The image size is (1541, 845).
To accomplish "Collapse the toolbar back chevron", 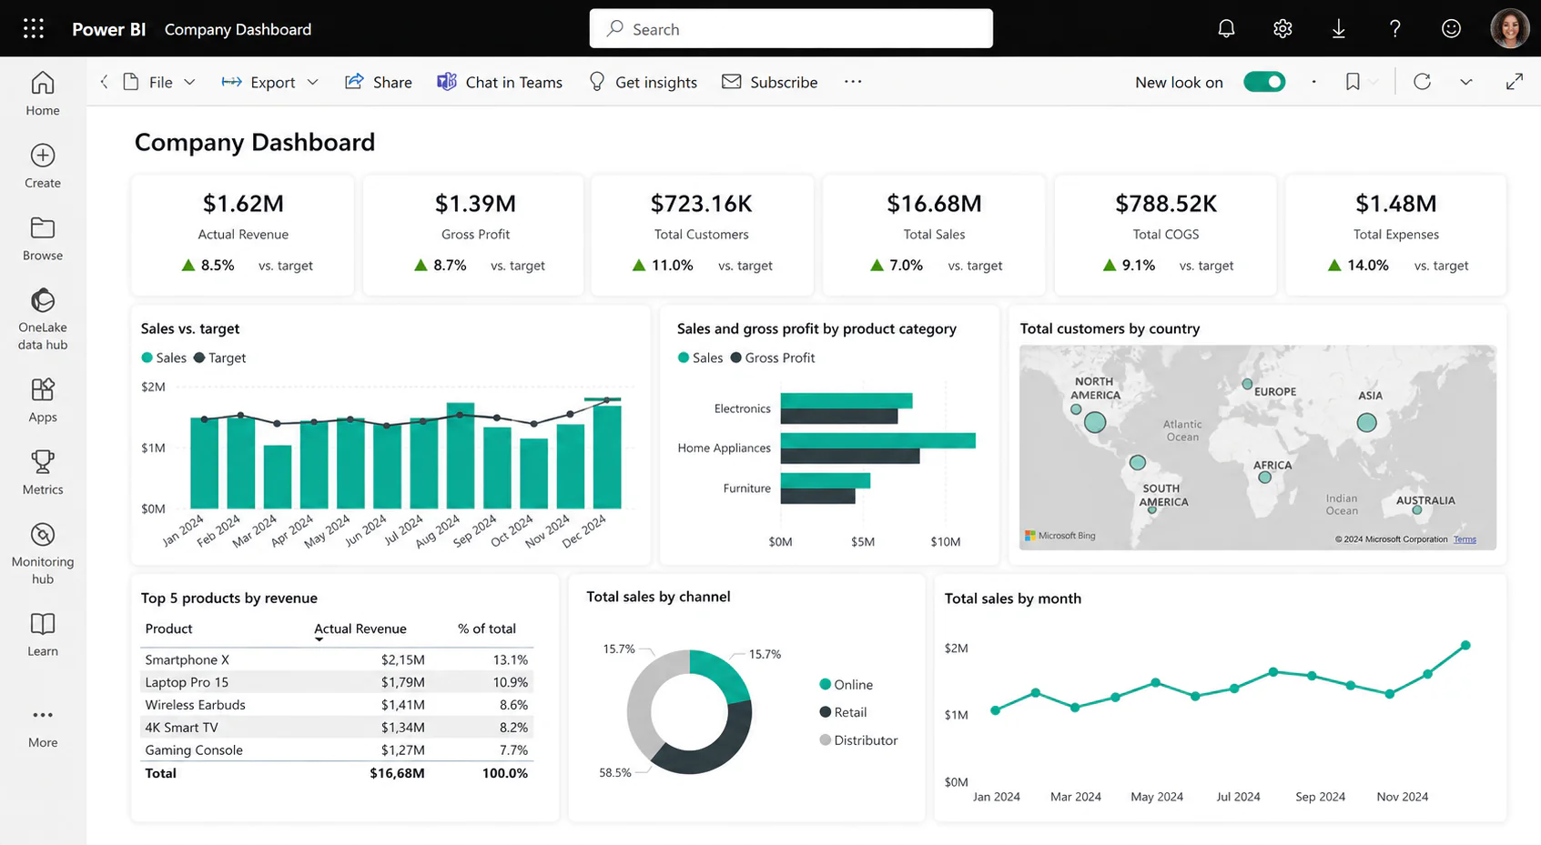I will (104, 82).
